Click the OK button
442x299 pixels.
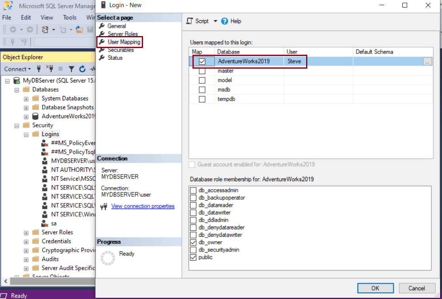pyautogui.click(x=375, y=288)
